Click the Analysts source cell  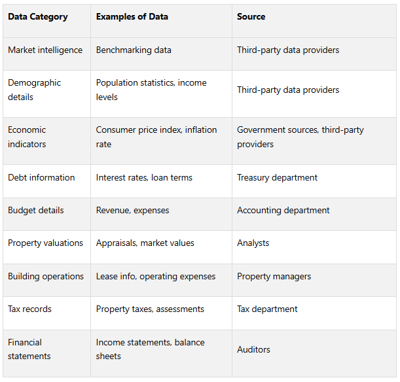tap(253, 243)
